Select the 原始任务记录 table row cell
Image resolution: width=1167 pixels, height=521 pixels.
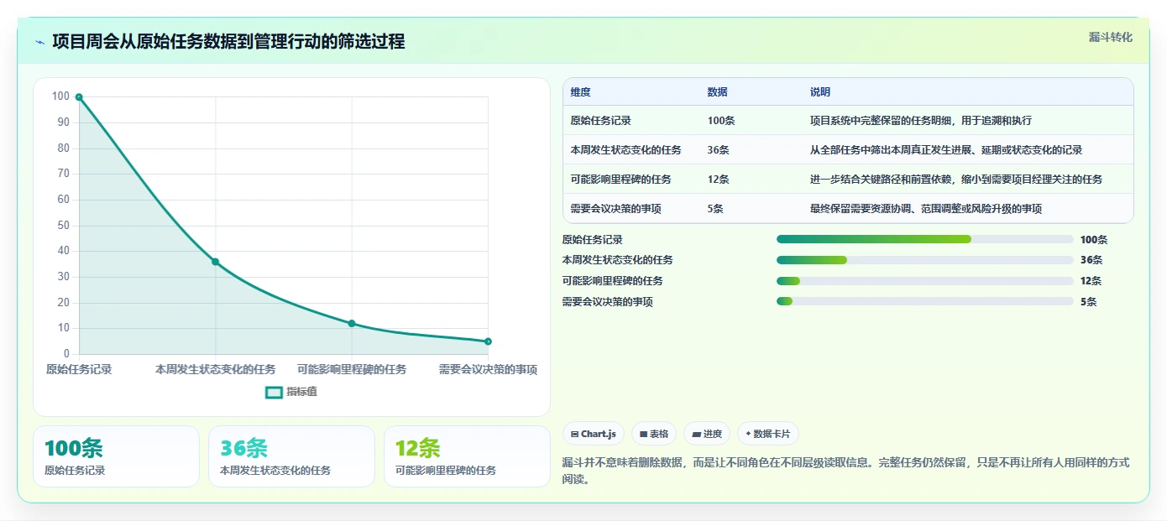tap(600, 121)
